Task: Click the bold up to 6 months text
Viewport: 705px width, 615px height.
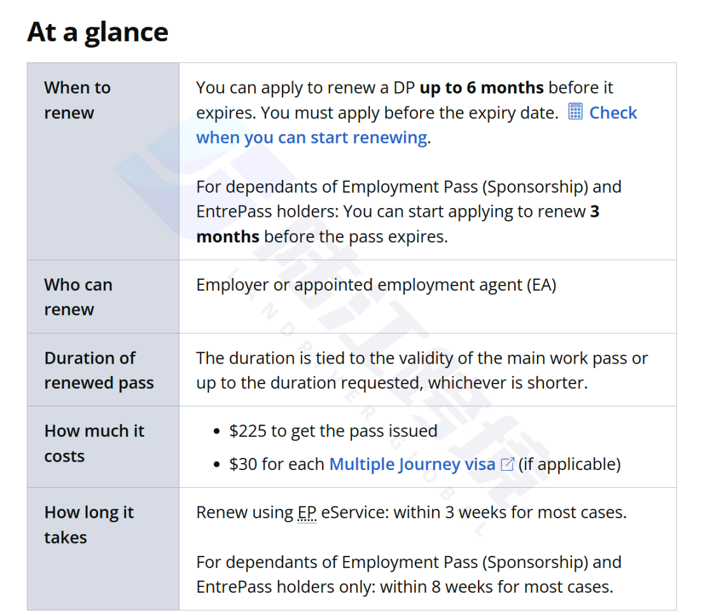Action: 482,88
